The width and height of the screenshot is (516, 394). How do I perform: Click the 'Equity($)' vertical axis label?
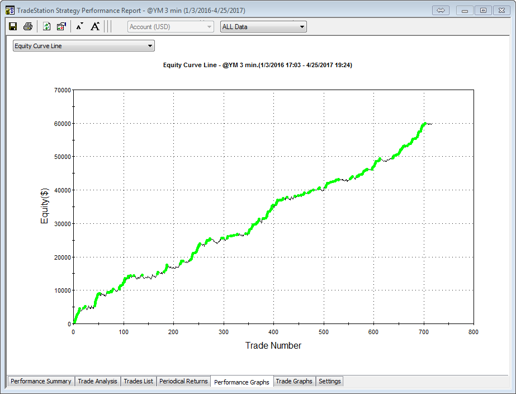click(44, 206)
